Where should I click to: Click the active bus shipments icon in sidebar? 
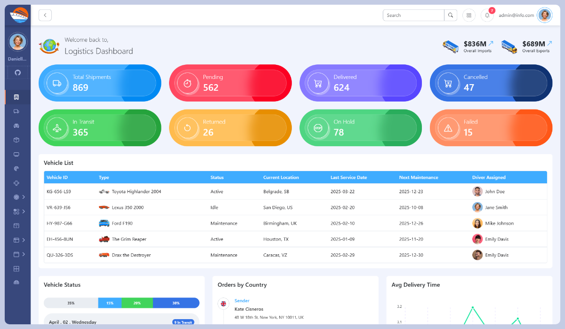(17, 97)
